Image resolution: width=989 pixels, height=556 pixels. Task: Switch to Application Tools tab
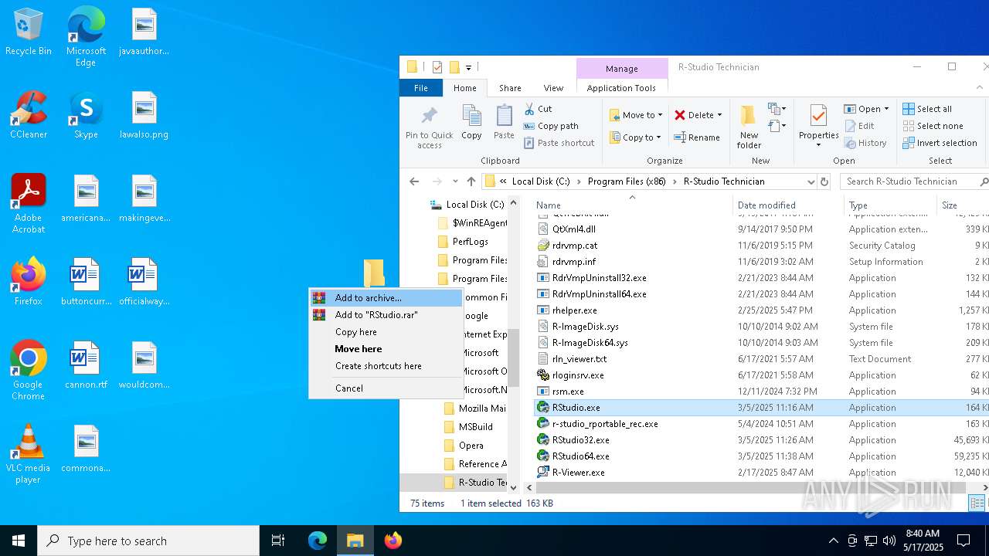coord(621,88)
